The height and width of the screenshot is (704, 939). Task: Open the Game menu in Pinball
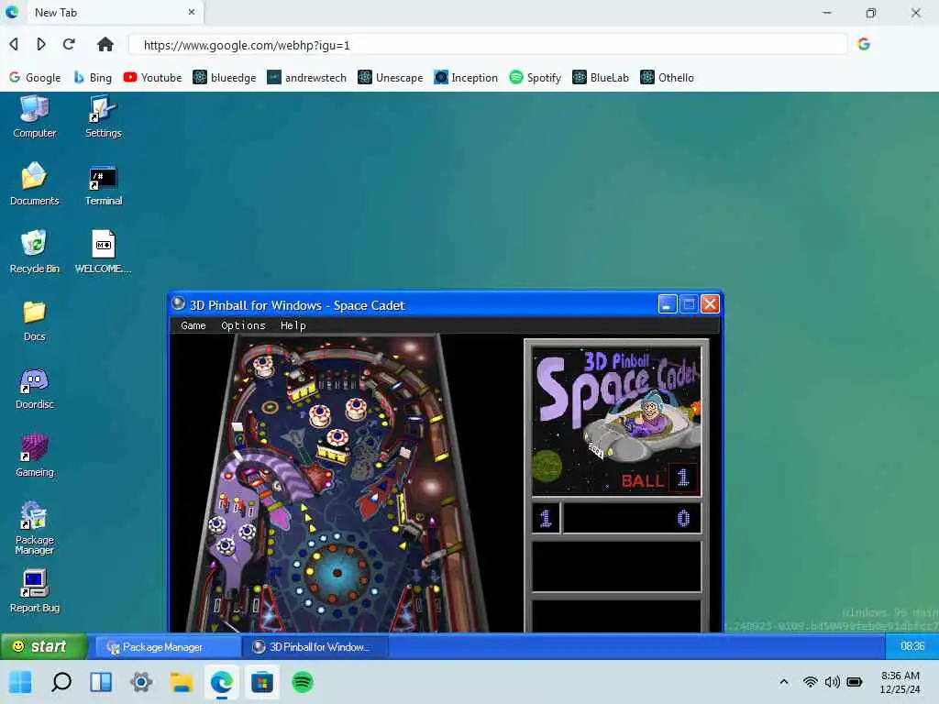coord(193,325)
